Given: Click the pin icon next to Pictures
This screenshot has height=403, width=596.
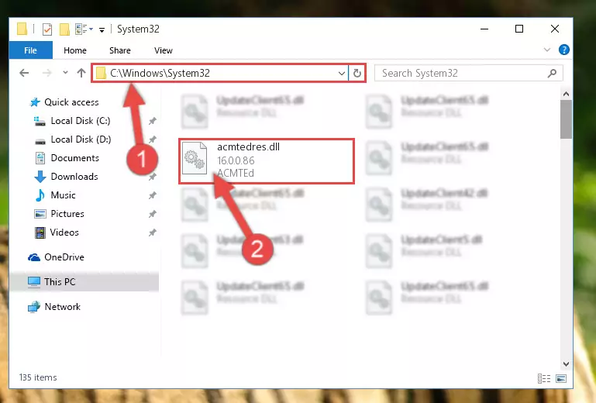Looking at the screenshot, I should (153, 214).
